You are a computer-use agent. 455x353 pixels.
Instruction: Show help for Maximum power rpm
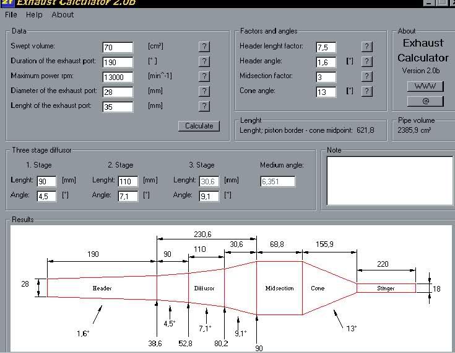coord(204,76)
